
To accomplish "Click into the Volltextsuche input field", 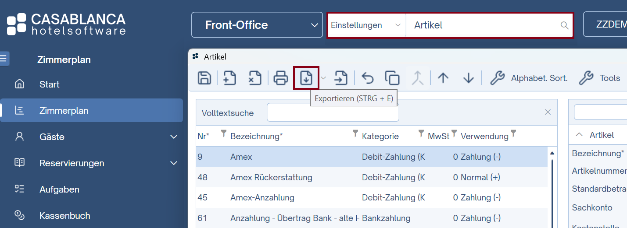I will pos(333,113).
